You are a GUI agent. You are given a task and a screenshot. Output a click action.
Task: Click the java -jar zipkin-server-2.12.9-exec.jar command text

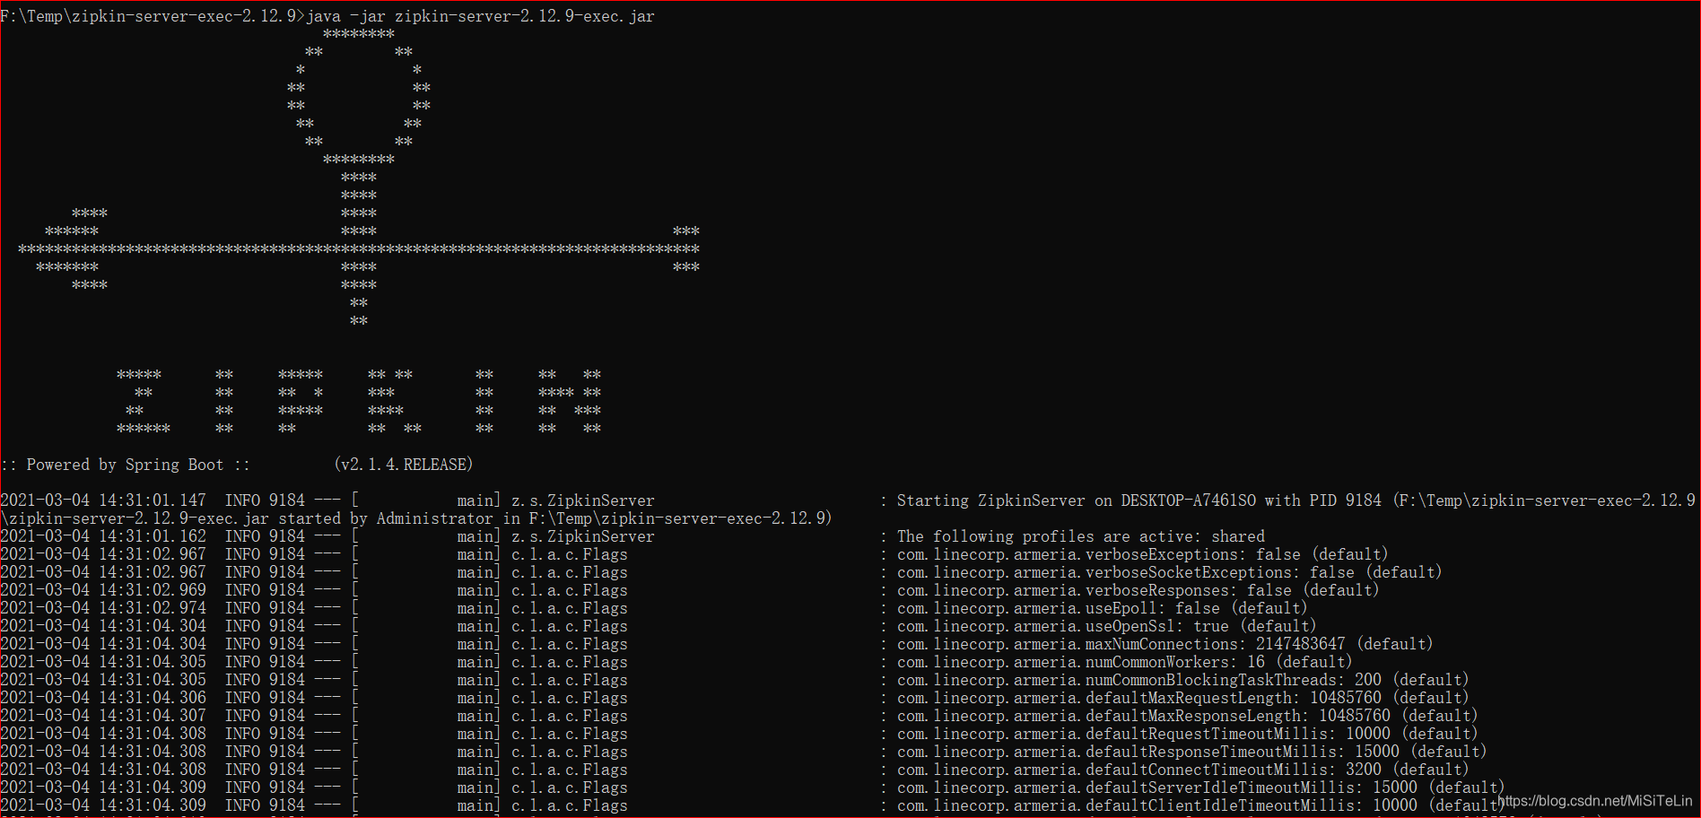coord(481,16)
